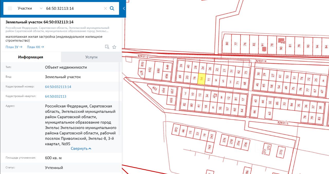Collapse the address with Свернуть
This screenshot has height=174, width=329.
81,149
